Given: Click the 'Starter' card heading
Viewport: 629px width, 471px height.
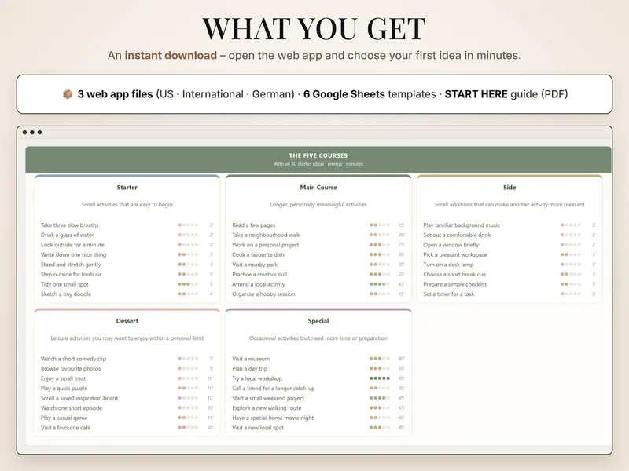Looking at the screenshot, I should 127,188.
